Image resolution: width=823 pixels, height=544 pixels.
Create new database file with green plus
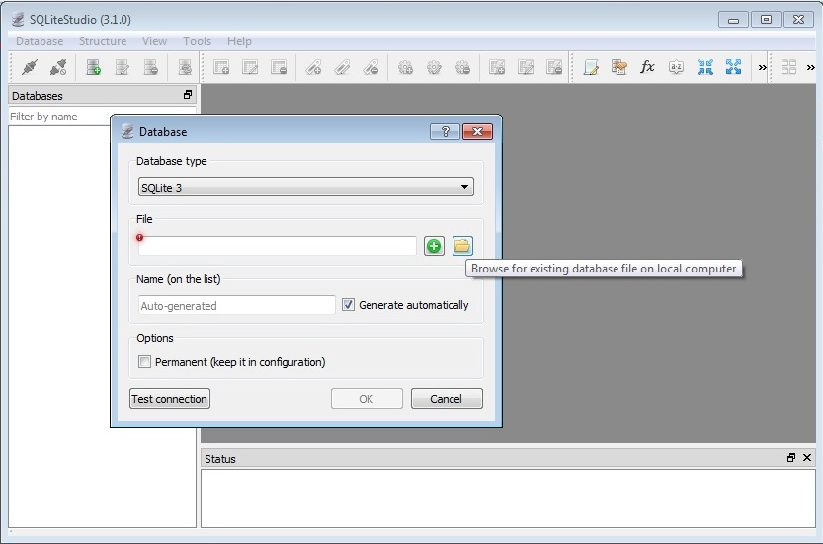434,246
